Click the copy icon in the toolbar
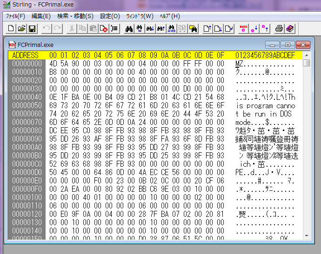Image resolution: width=321 pixels, height=254 pixels. click(x=82, y=29)
